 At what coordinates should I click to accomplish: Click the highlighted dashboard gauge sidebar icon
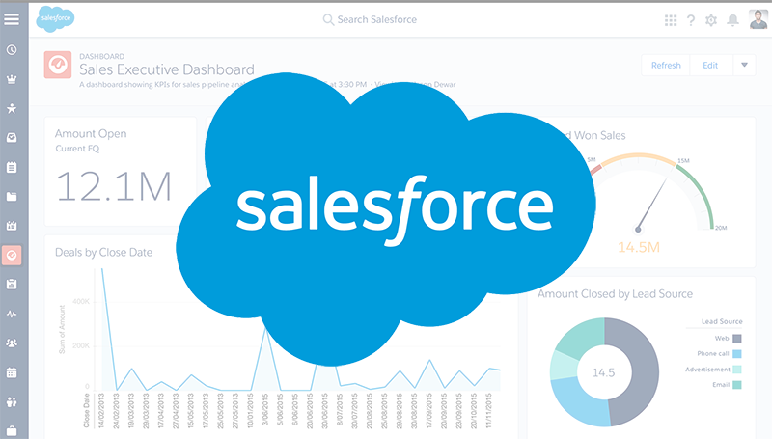point(12,255)
